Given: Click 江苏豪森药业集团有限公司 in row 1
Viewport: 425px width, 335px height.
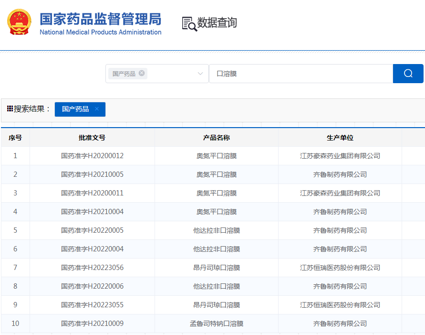Looking at the screenshot, I should [x=340, y=156].
